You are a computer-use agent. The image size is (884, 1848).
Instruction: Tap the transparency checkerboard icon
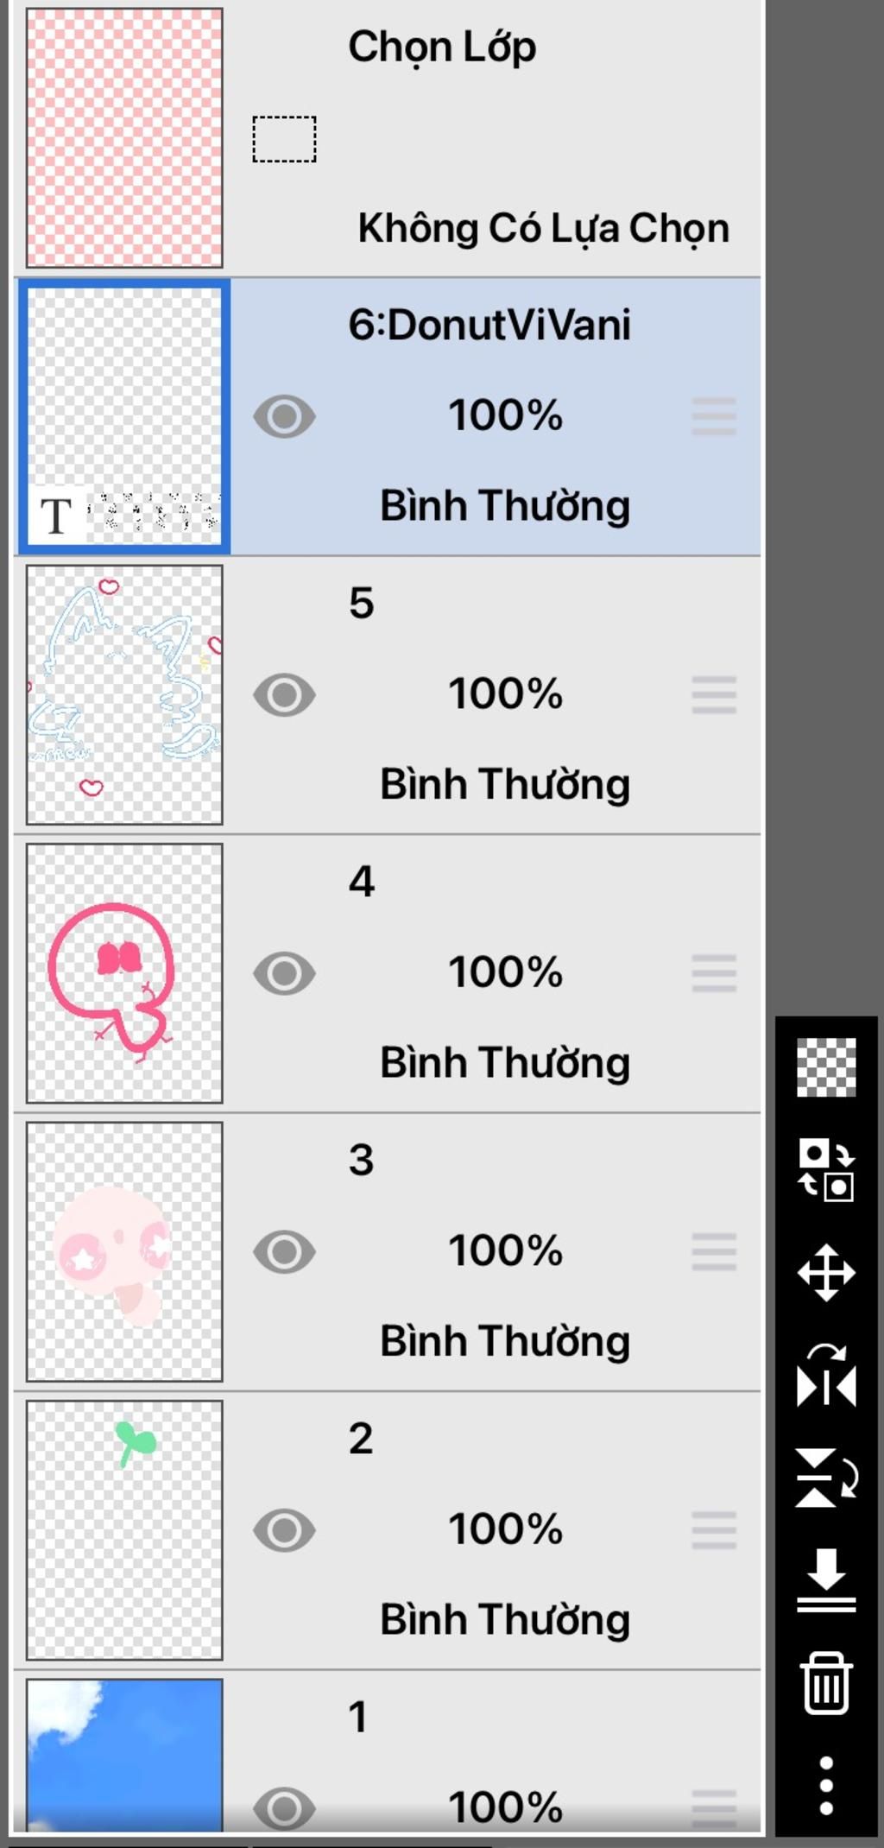click(x=826, y=1067)
